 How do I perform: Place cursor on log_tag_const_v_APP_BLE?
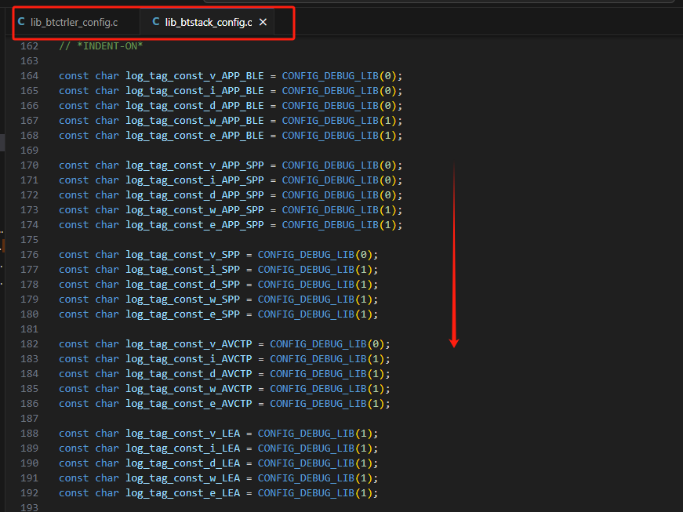(194, 76)
